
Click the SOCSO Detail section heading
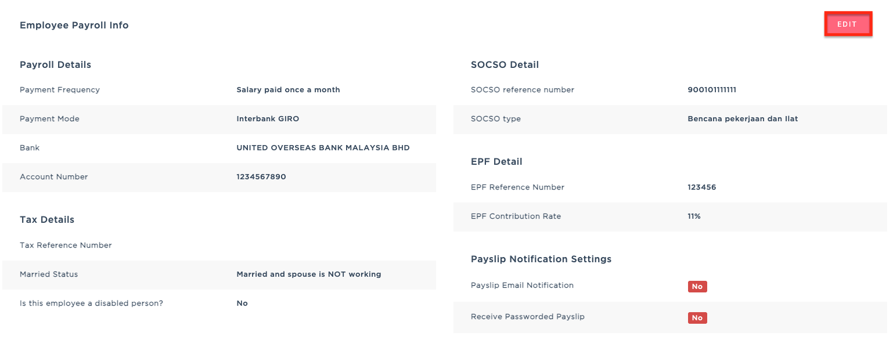[505, 65]
